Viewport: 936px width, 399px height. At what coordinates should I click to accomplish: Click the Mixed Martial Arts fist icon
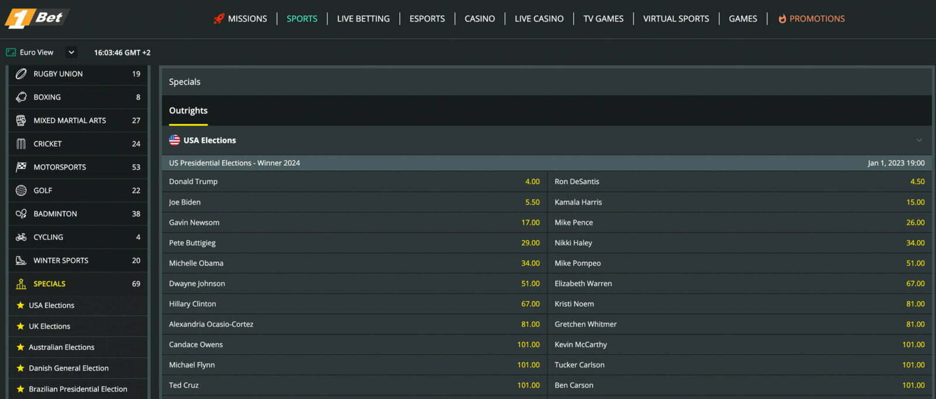point(21,120)
